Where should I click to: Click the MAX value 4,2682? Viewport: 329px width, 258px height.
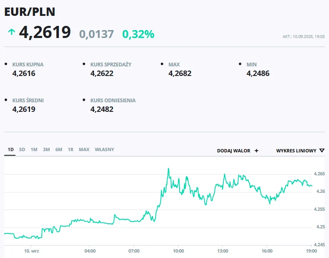pos(180,73)
